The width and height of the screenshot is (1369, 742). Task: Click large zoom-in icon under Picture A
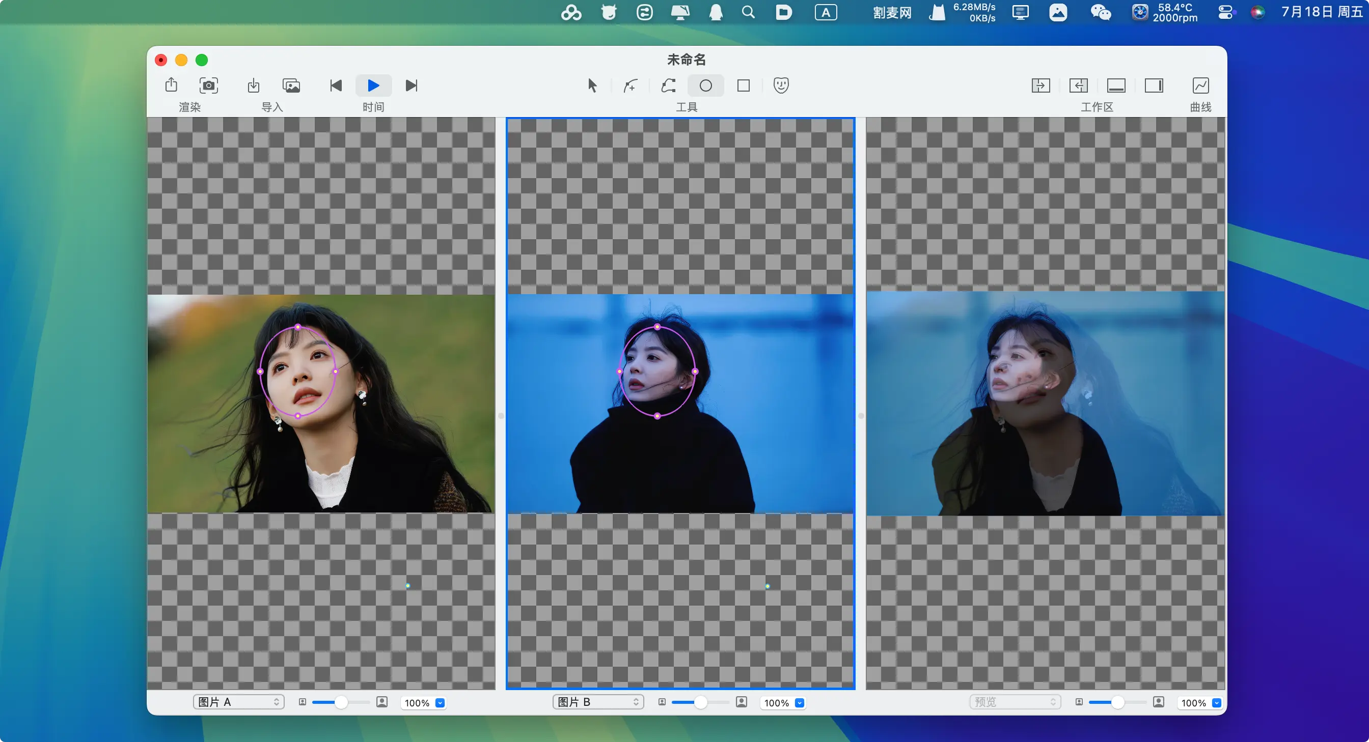(382, 702)
